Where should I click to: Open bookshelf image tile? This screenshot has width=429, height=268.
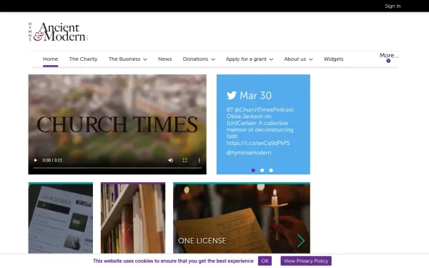point(133,218)
